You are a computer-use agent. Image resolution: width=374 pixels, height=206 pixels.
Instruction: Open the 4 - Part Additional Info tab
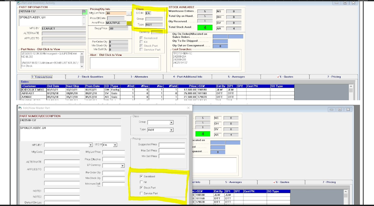[x=187, y=77]
